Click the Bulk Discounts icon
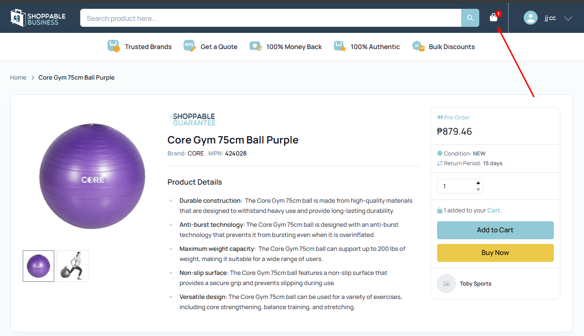Screen dimensions: 584x336 419,46
